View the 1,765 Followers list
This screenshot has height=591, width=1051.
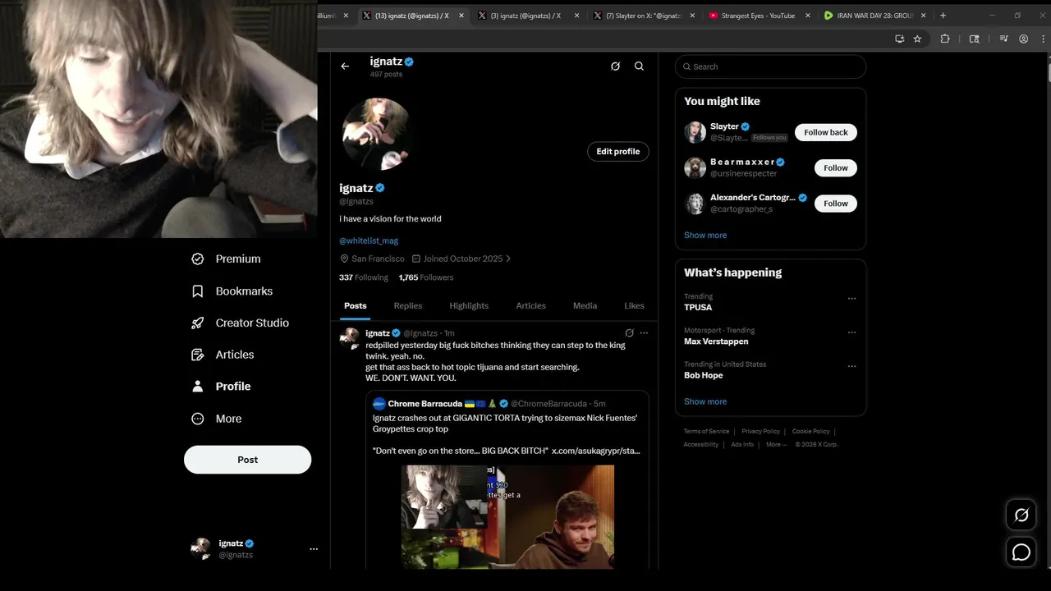point(426,277)
